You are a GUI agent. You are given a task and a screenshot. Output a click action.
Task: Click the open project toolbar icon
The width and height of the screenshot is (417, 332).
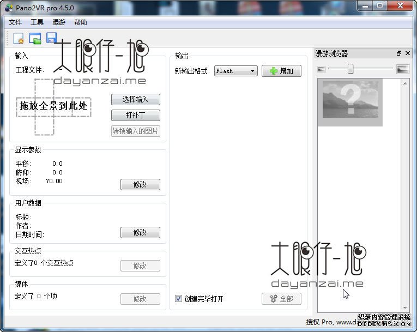coord(35,39)
